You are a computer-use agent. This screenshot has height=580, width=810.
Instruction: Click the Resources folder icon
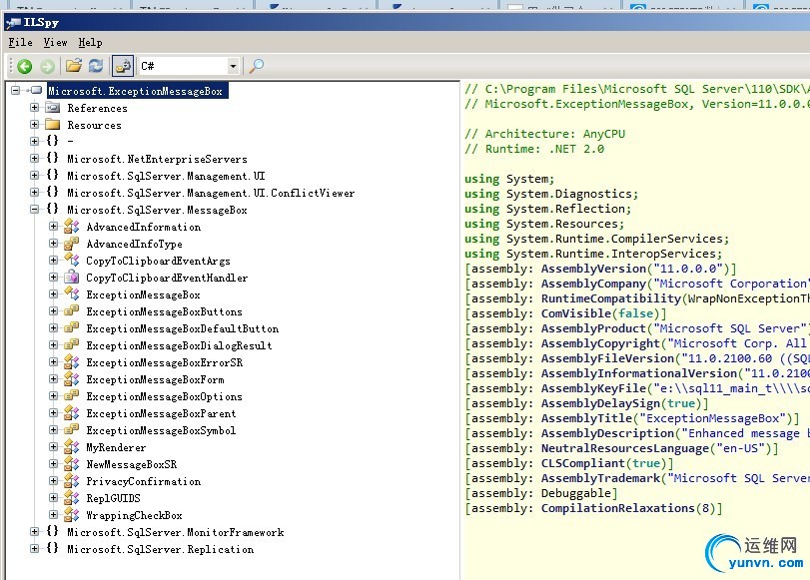point(53,125)
